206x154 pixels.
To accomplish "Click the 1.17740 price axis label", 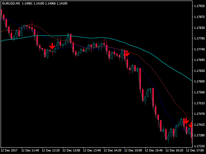I will pyautogui.click(x=200, y=49).
